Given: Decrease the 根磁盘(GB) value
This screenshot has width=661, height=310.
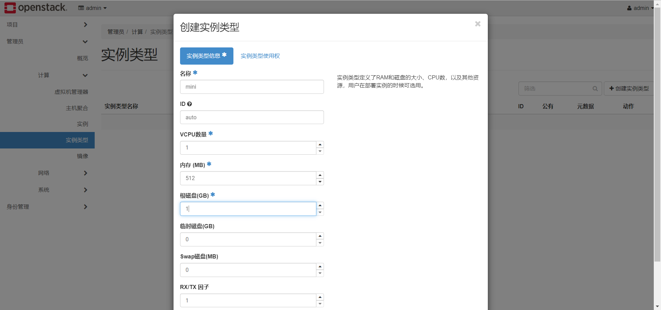Looking at the screenshot, I should [x=320, y=212].
